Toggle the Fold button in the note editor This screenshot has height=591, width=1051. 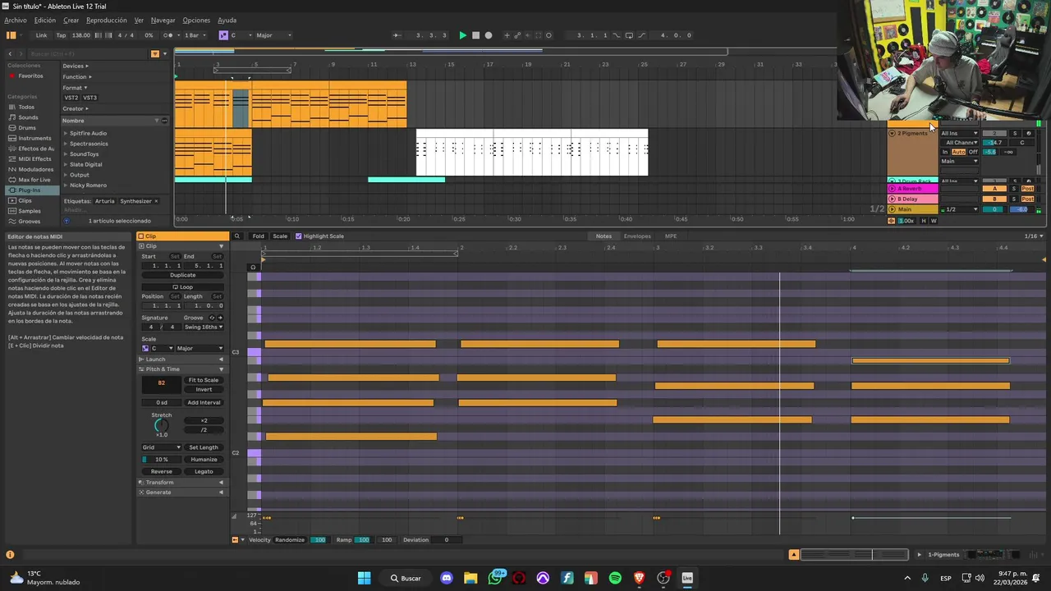coord(258,236)
